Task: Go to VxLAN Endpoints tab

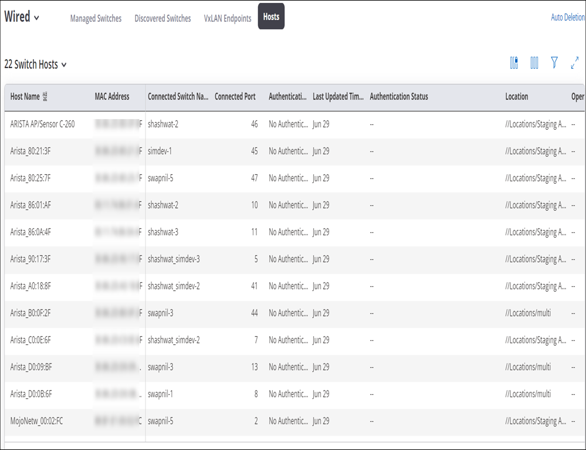Action: [x=228, y=18]
